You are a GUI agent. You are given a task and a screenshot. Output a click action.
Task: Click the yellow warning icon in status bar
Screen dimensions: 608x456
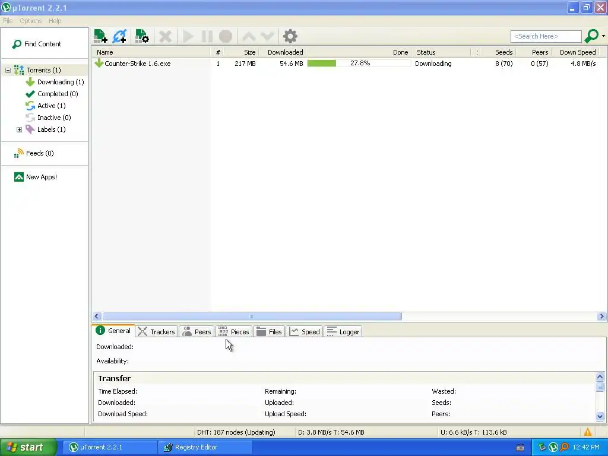588,432
